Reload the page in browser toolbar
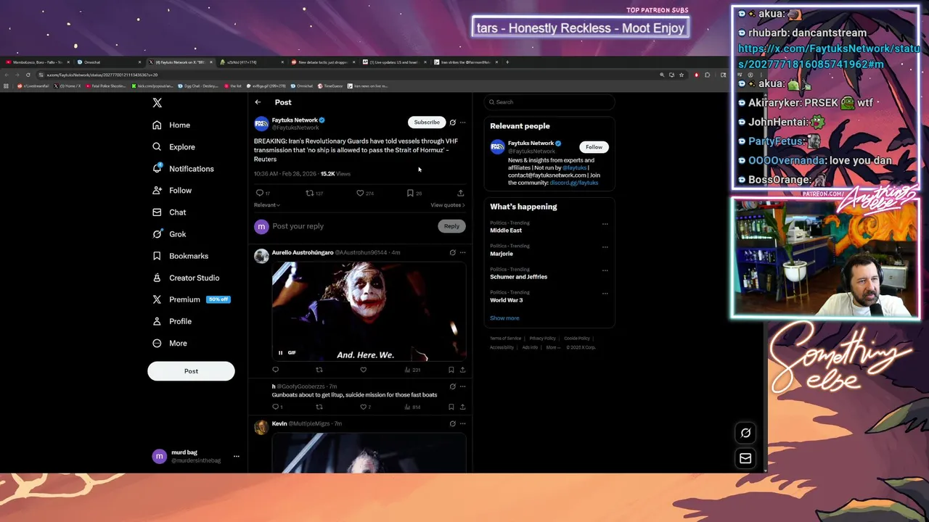Image resolution: width=929 pixels, height=522 pixels. coord(28,75)
